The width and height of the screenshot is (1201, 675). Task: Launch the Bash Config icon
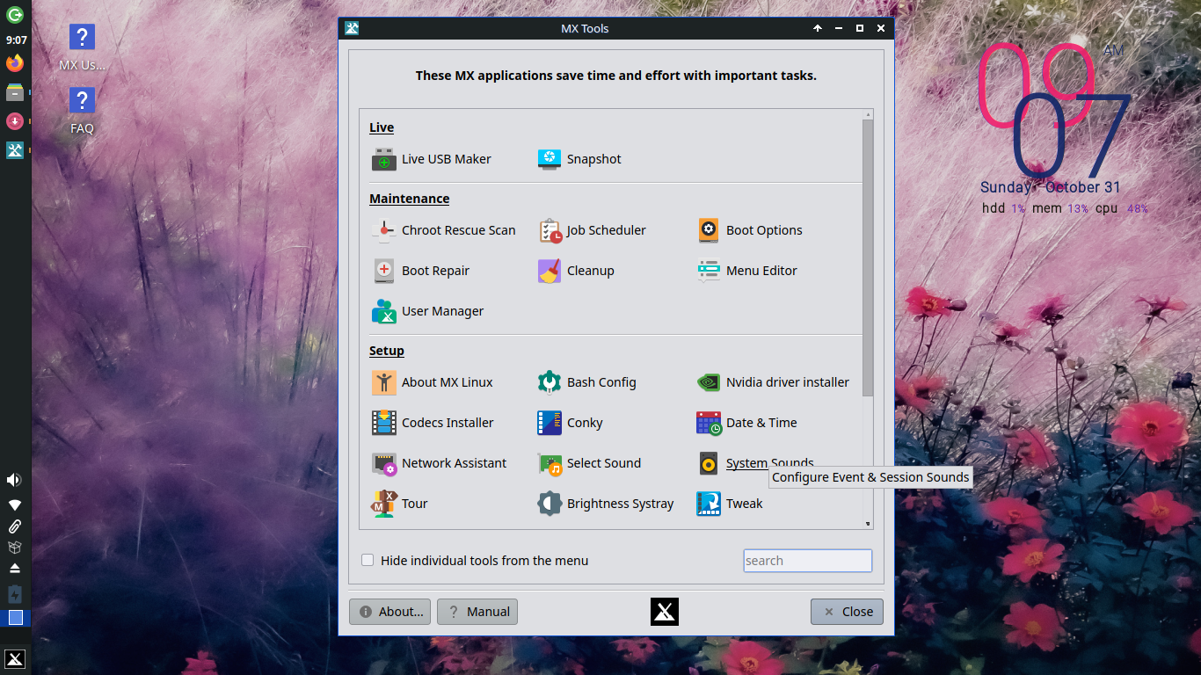click(550, 382)
